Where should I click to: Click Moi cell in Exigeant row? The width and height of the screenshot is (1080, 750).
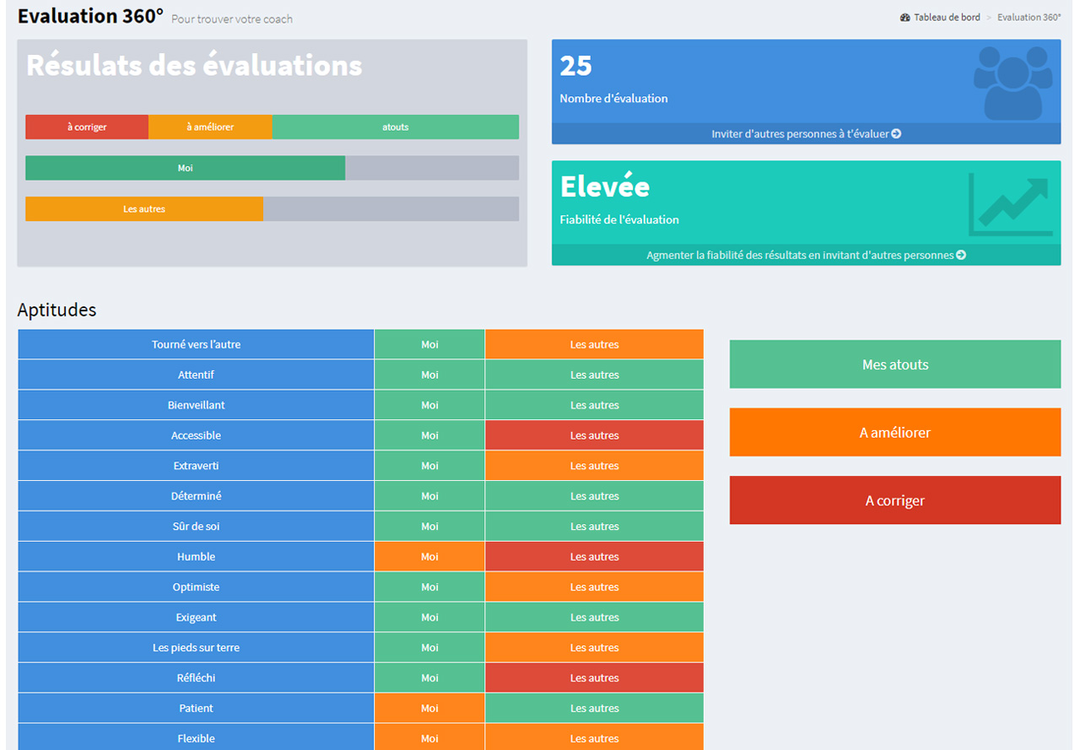(429, 618)
